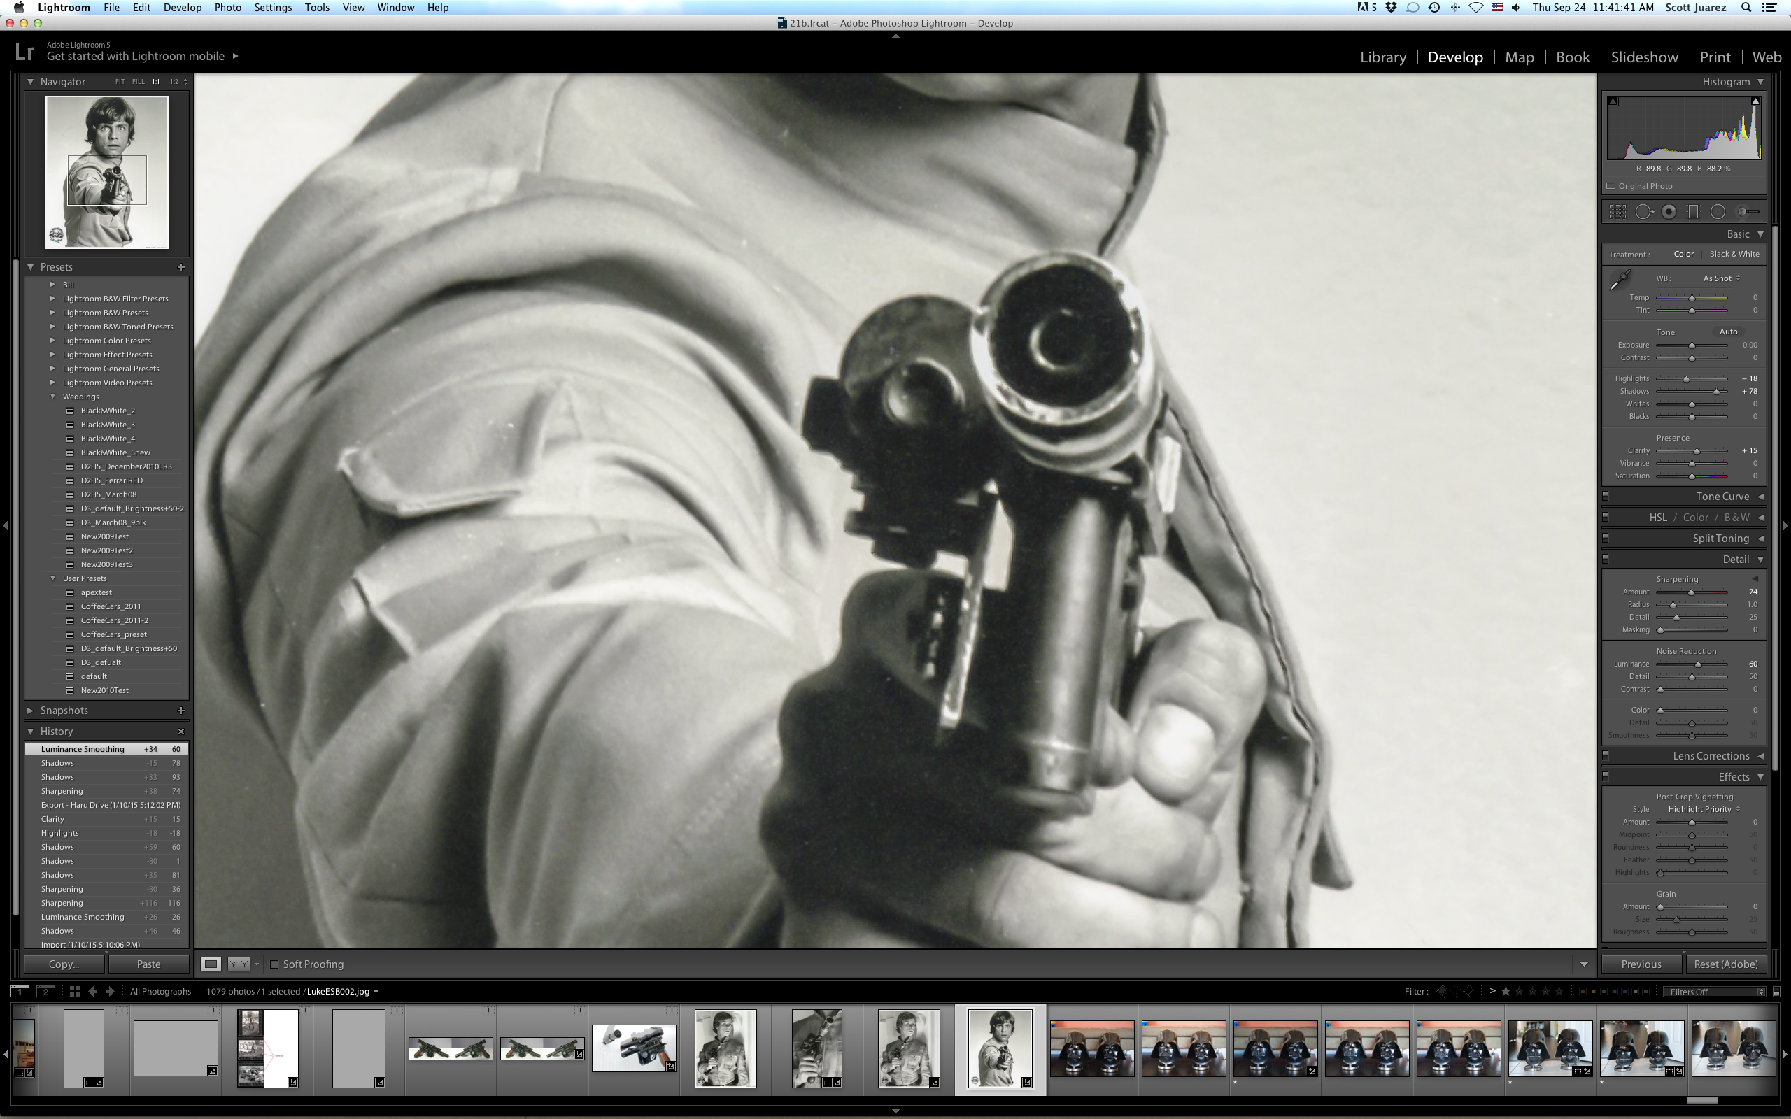Collapse the Navigator panel
The image size is (1791, 1119).
30,81
